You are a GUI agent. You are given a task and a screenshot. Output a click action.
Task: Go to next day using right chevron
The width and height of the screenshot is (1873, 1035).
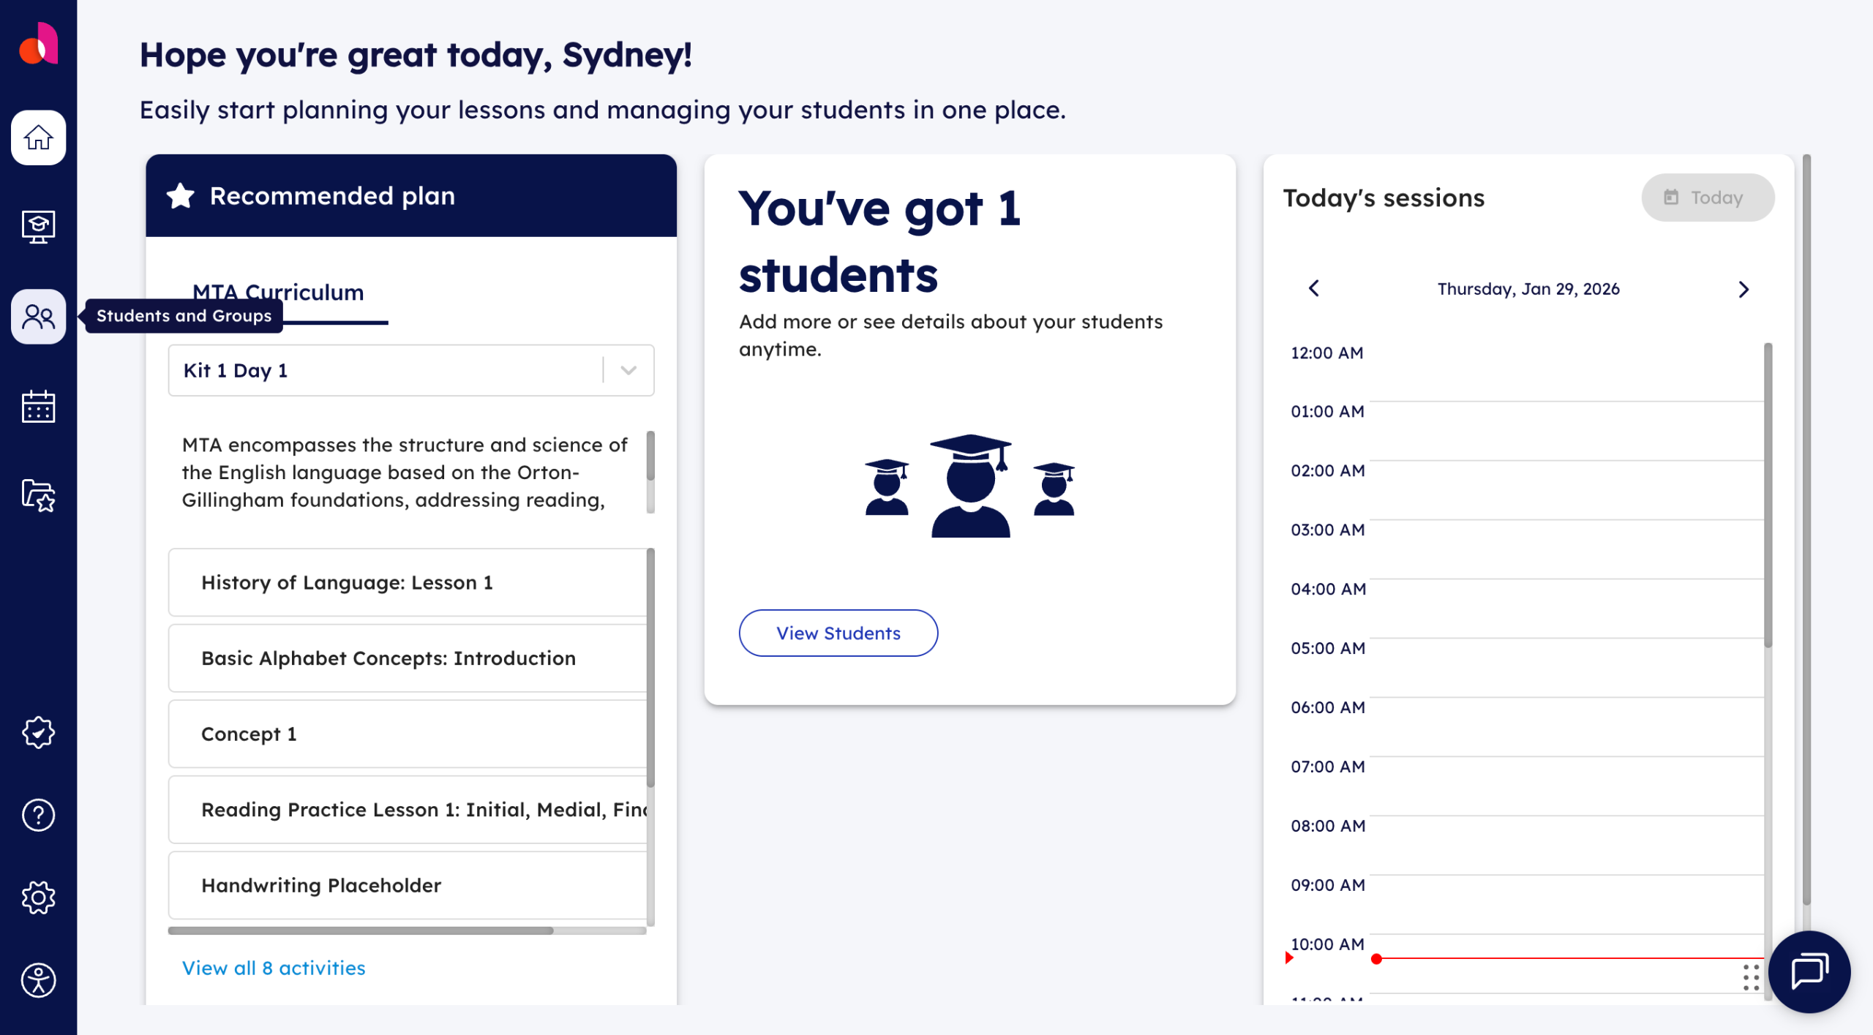[1743, 290]
